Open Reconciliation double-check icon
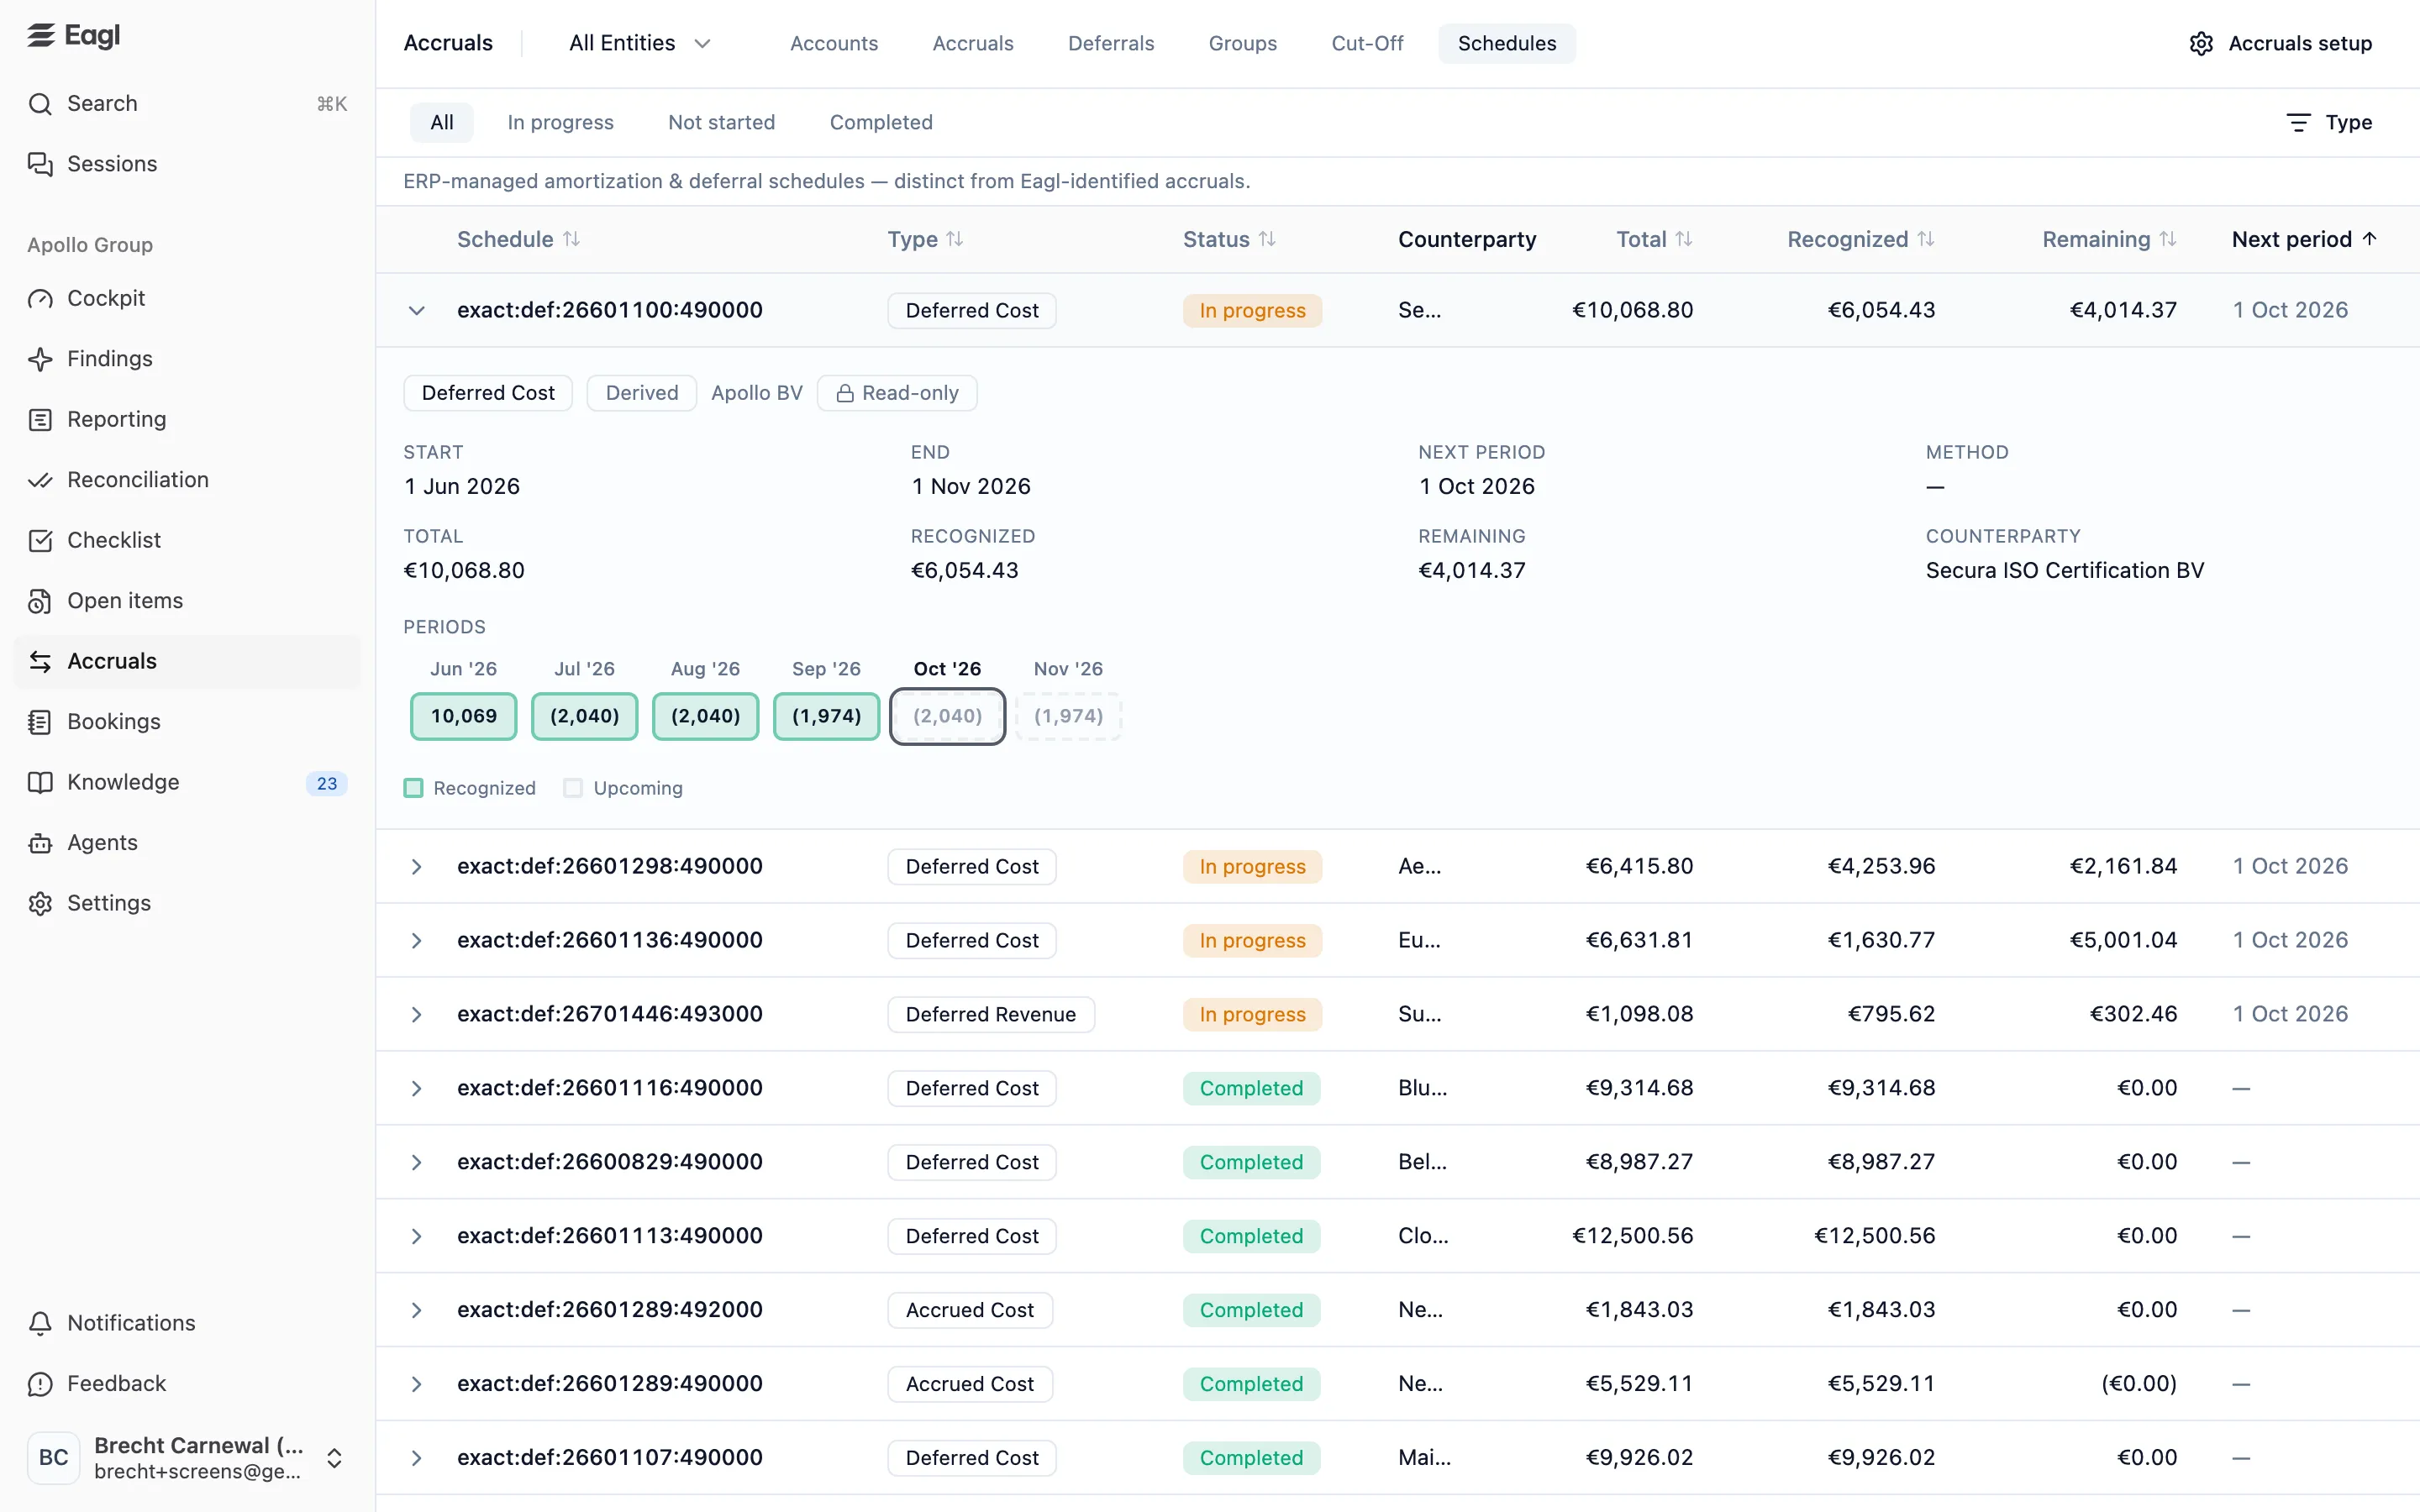Image resolution: width=2420 pixels, height=1512 pixels. coord(40,480)
